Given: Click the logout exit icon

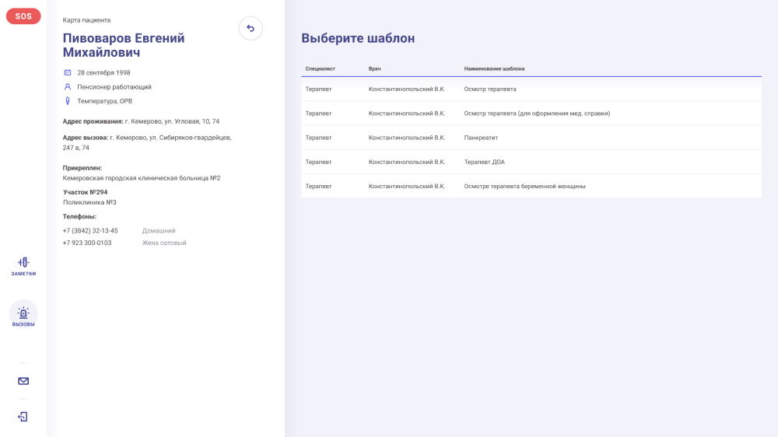Looking at the screenshot, I should (23, 417).
